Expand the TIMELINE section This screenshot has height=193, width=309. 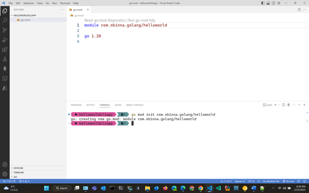pos(38,172)
